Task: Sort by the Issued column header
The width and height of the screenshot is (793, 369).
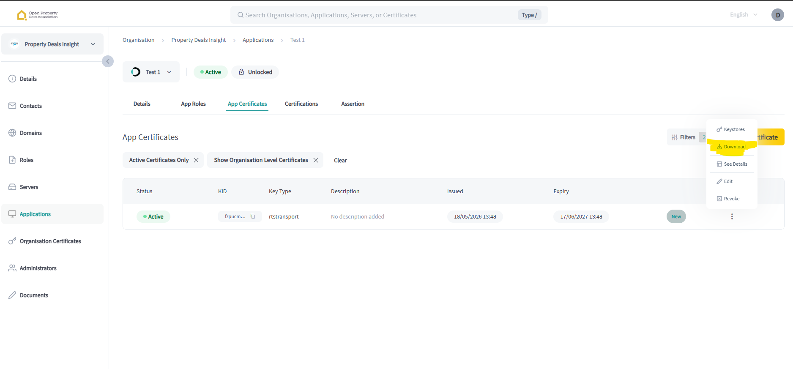Action: [x=455, y=191]
